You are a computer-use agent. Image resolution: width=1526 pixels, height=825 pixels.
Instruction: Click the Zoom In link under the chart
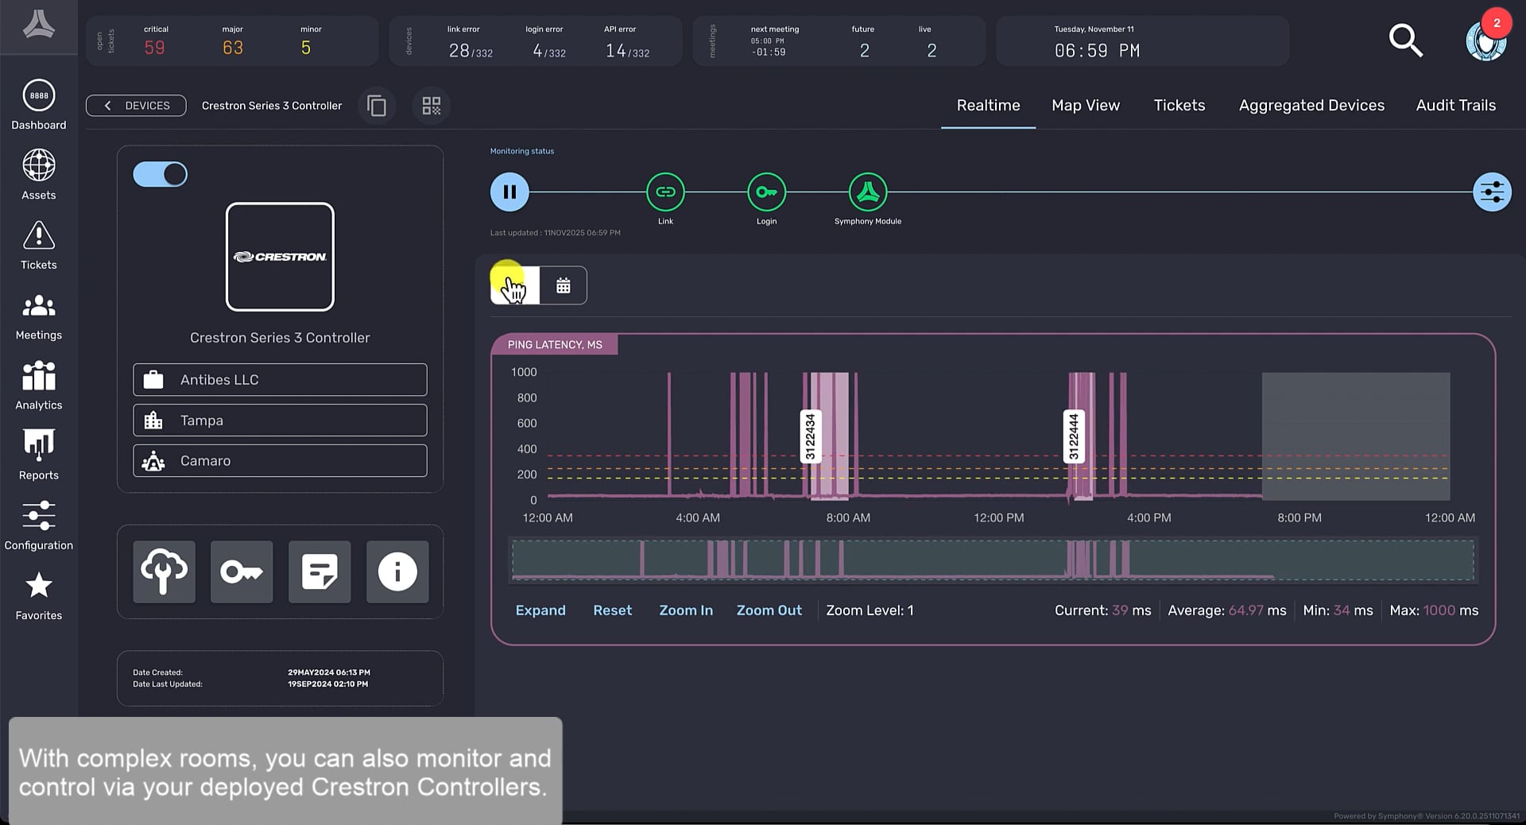click(x=685, y=610)
